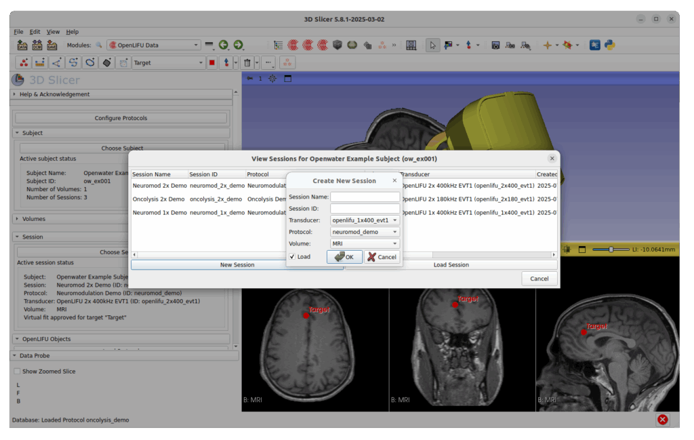Click the Session ID input field

(x=365, y=209)
